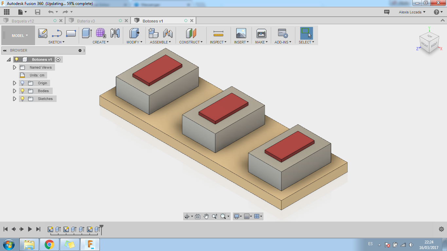The image size is (447, 251).
Task: Select the Pan hand tool
Action: (206, 216)
